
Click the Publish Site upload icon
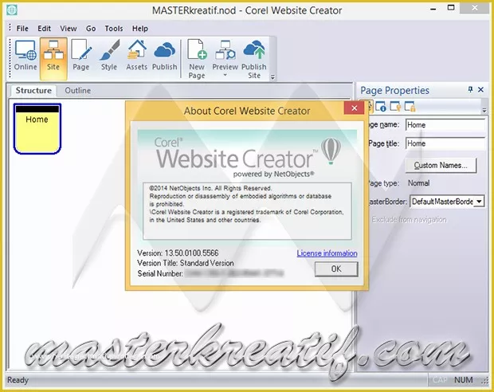(x=254, y=59)
